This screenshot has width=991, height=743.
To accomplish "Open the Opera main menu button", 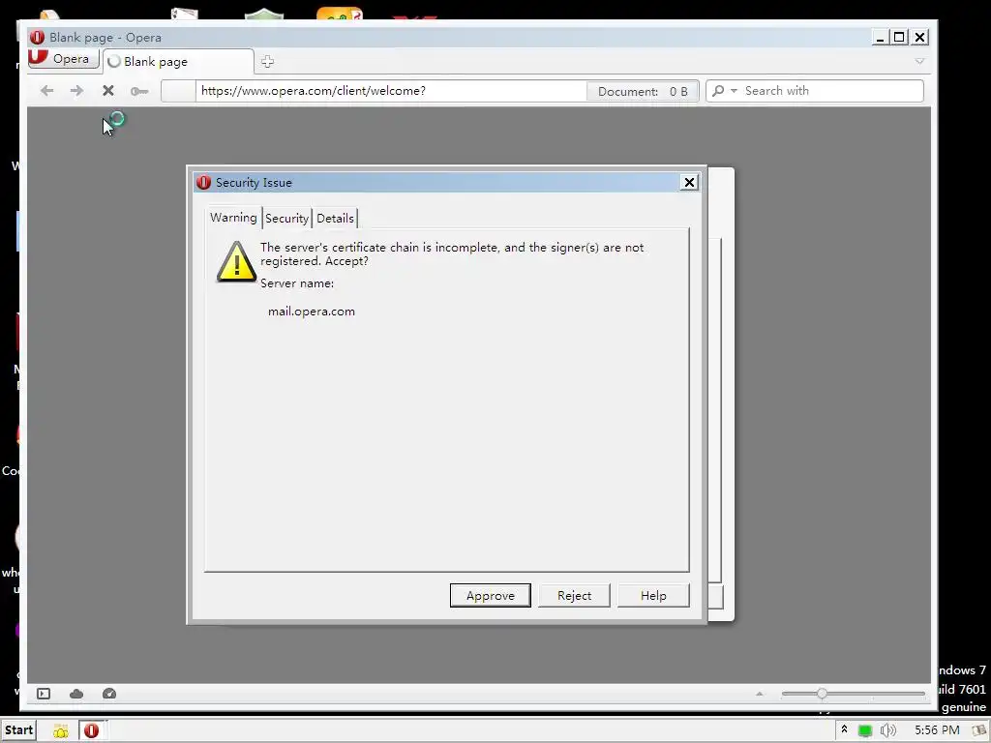I will coord(63,59).
